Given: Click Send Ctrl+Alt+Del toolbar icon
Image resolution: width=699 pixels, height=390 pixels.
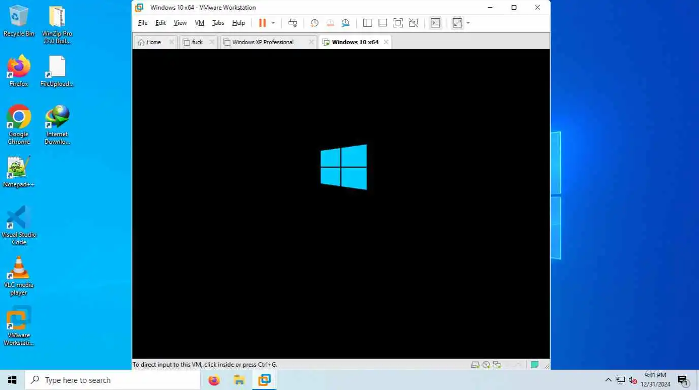Looking at the screenshot, I should click(293, 23).
